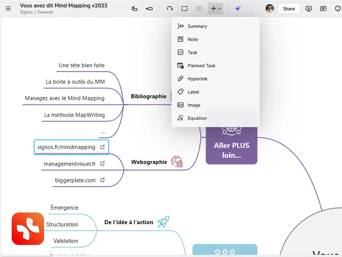This screenshot has height=257, width=342.
Task: Start presentation mode with play icon
Action: coord(309,9)
